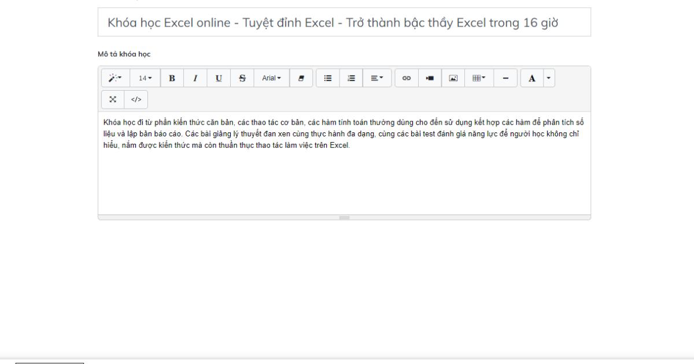Insert an unordered bullet list

pos(327,77)
